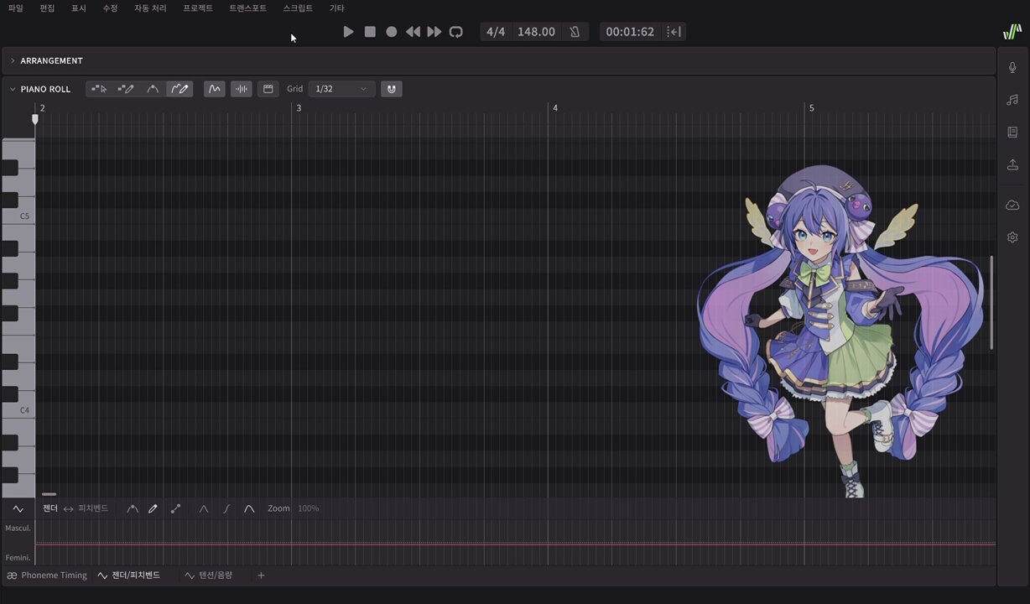Toggle the clapperboard video display button
Image resolution: width=1030 pixels, height=604 pixels.
click(268, 89)
